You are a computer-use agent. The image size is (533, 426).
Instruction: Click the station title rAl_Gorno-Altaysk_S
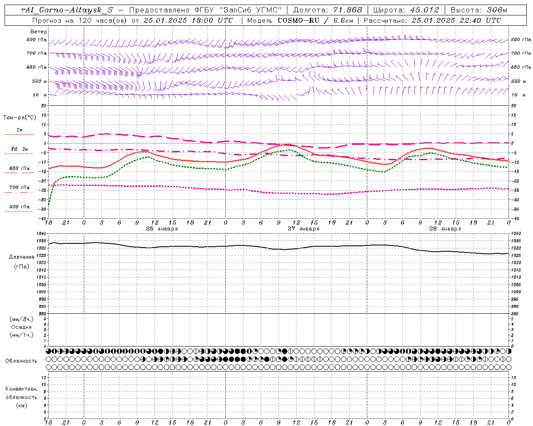tap(67, 10)
